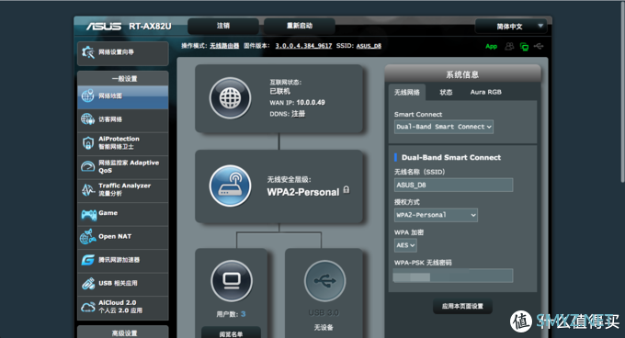Click the firmware version 3.0.0.4.384_9617 link
This screenshot has height=338, width=625.
(303, 46)
